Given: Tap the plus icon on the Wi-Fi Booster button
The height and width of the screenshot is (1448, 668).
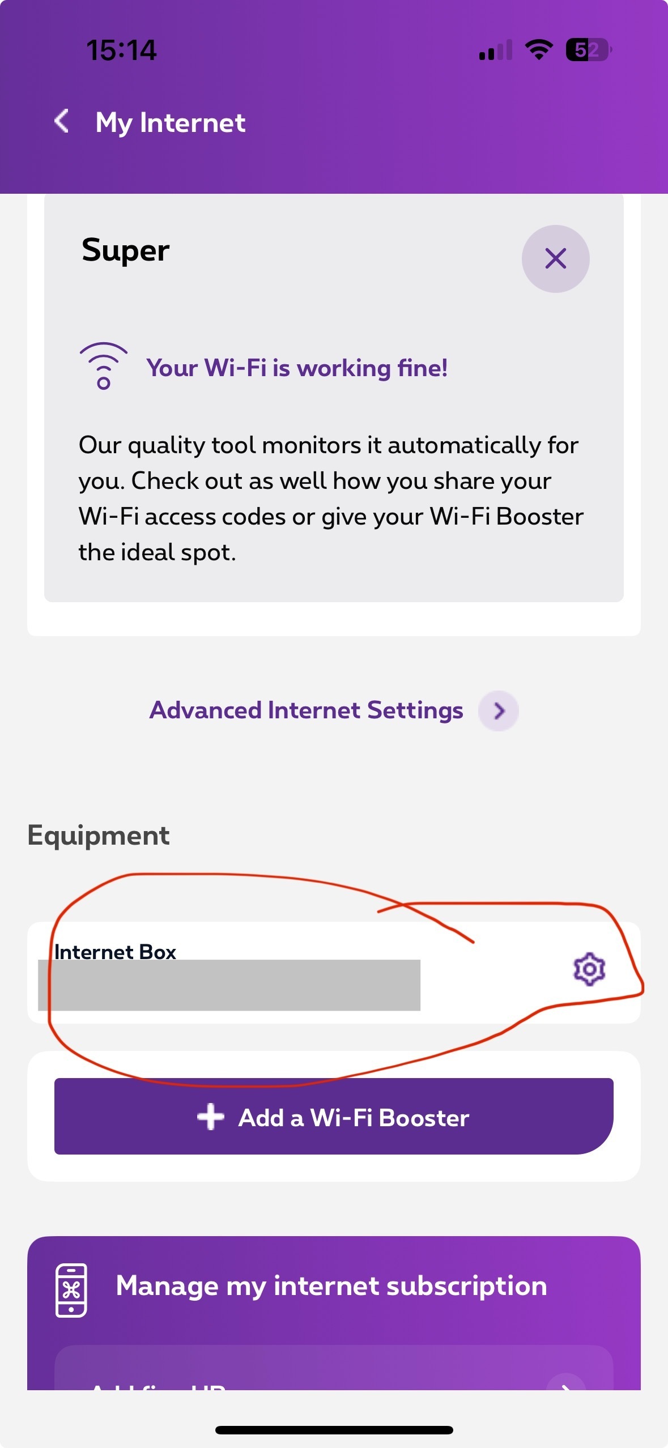Looking at the screenshot, I should pos(211,1117).
